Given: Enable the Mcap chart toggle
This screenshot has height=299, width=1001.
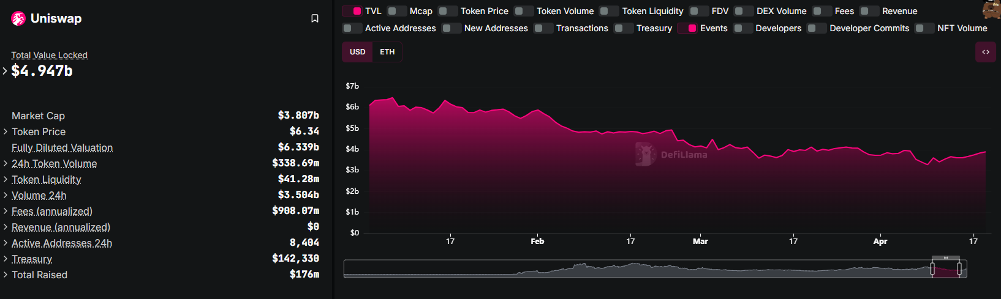Looking at the screenshot, I should 396,11.
